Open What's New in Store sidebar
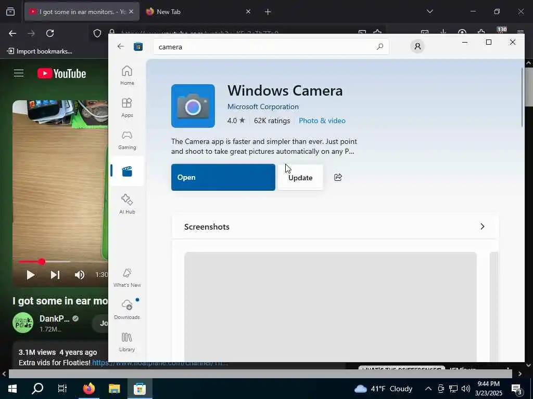Screen dimensions: 533x399 (127, 277)
